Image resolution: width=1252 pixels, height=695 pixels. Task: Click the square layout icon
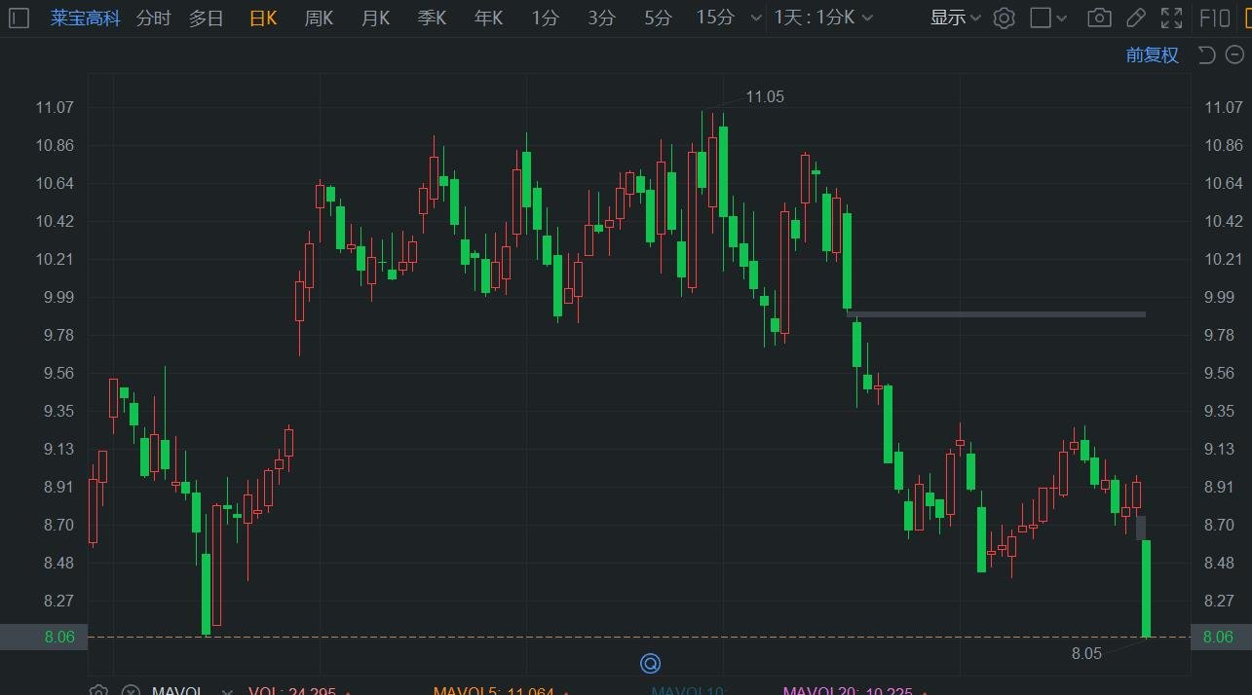point(1041,18)
